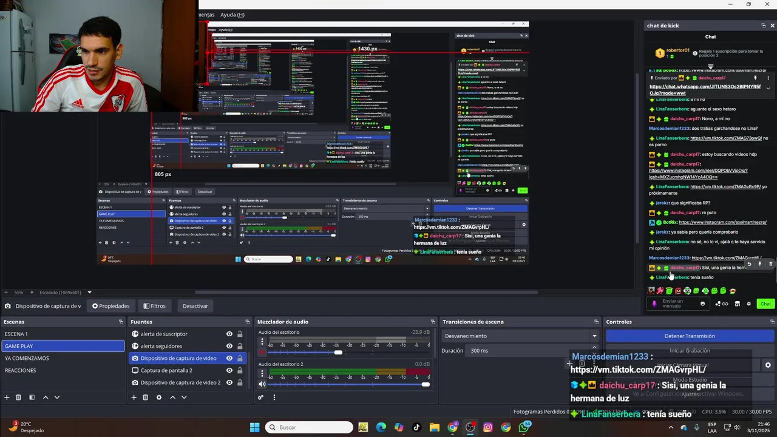Image resolution: width=777 pixels, height=437 pixels.
Task: Move the scene down with the arrow
Action: point(57,398)
